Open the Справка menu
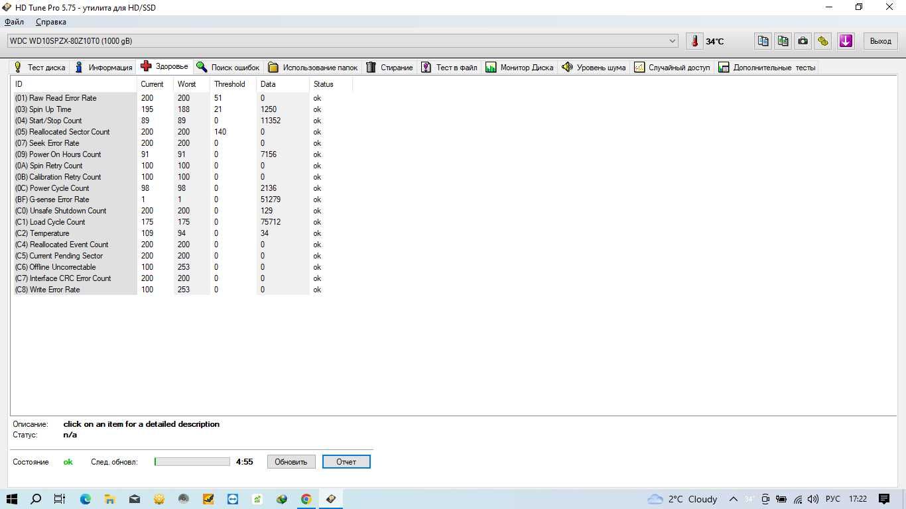 [51, 22]
